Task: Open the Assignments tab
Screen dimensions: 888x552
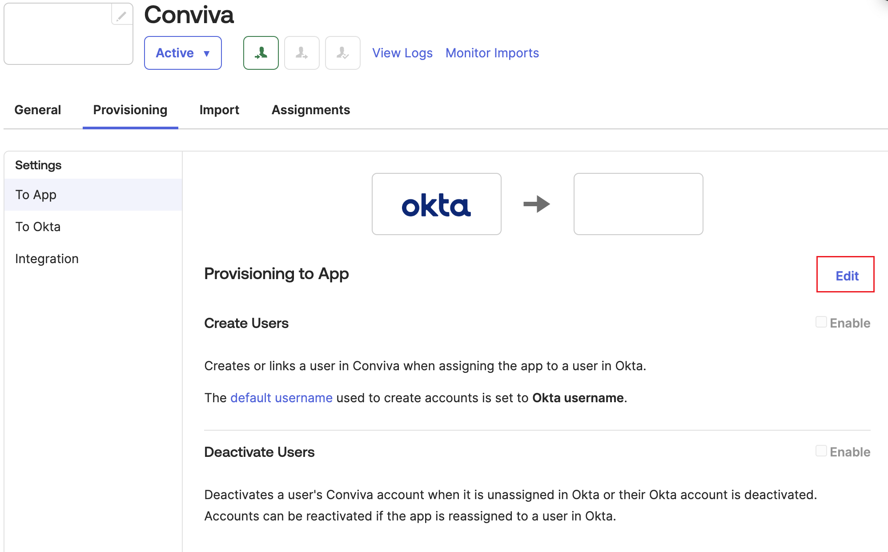Action: 311,110
